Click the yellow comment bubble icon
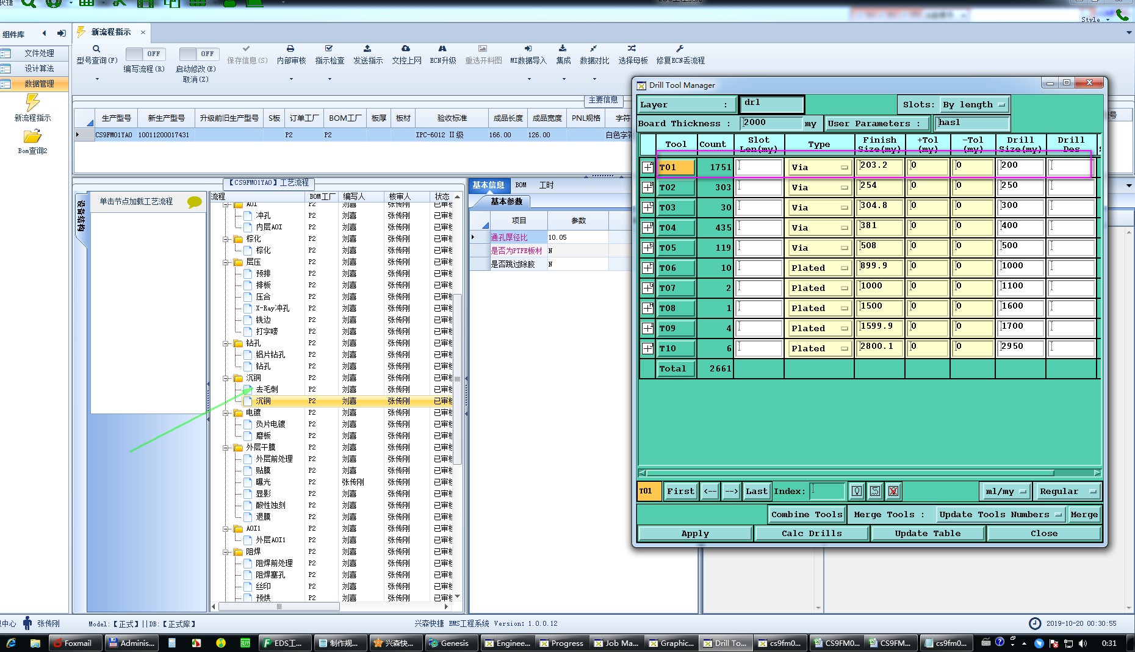Image resolution: width=1135 pixels, height=652 pixels. pos(194,202)
